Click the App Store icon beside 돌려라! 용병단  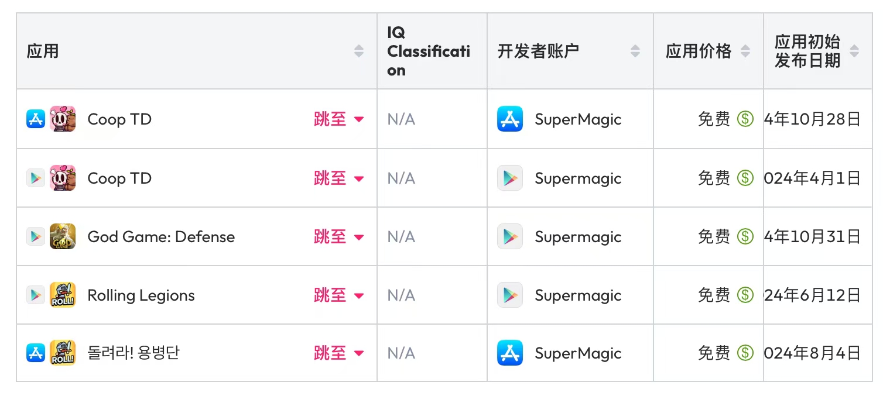point(36,353)
